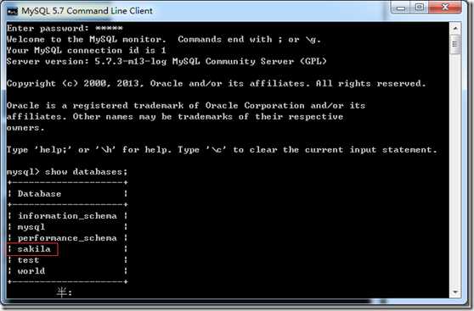Click the Database column header text

(39, 194)
